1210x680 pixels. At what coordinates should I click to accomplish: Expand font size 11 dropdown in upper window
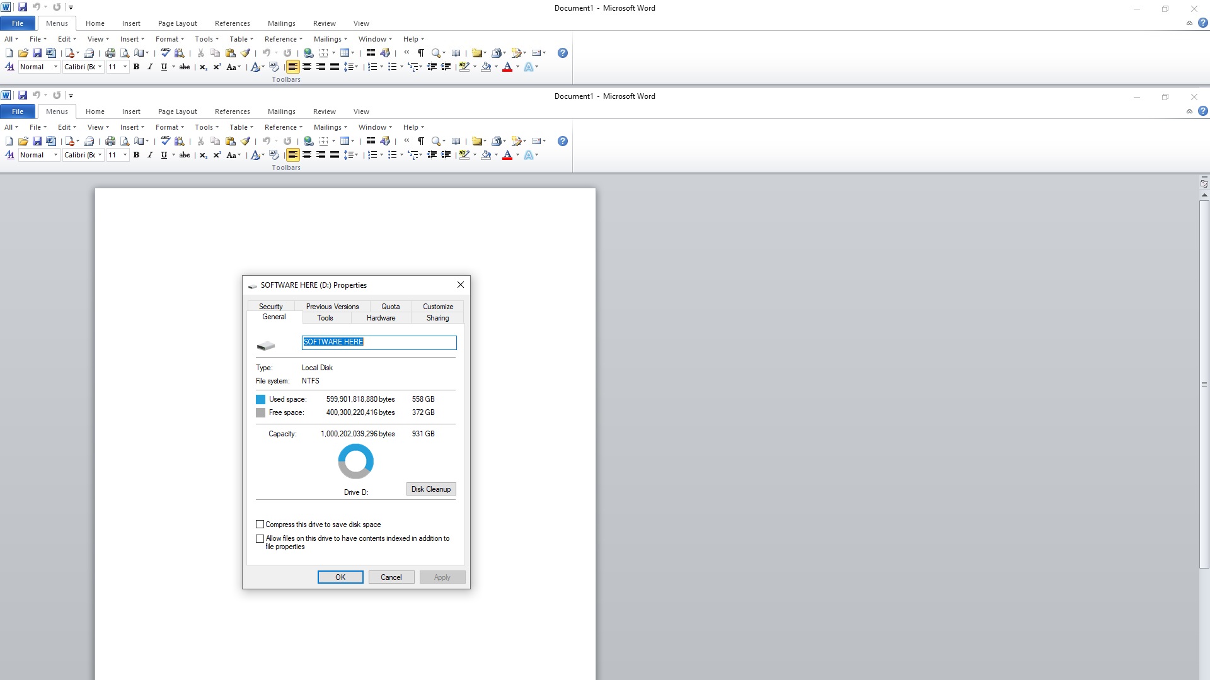coord(125,67)
